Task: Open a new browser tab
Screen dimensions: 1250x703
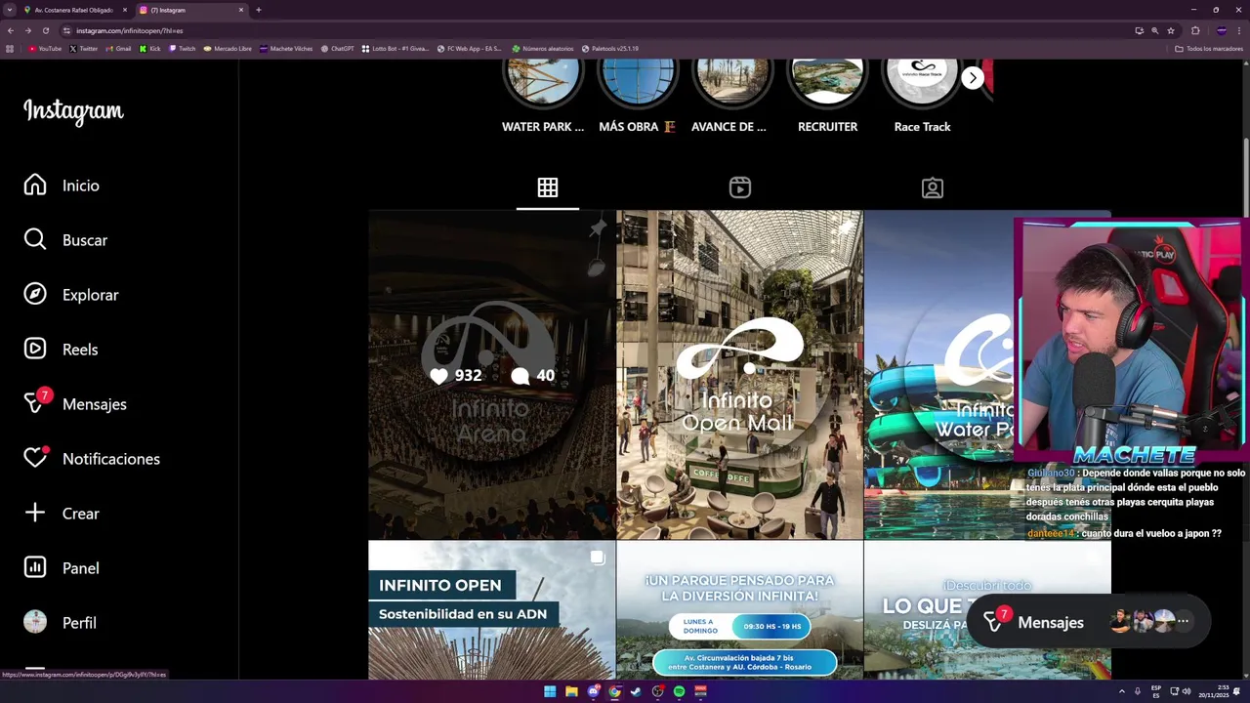Action: pyautogui.click(x=258, y=10)
